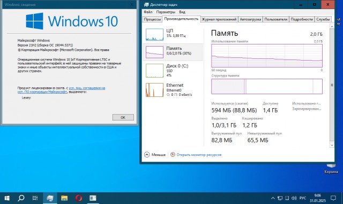343x204 pixels.
Task: Show hidden tray icons chevron
Action: coord(273,198)
